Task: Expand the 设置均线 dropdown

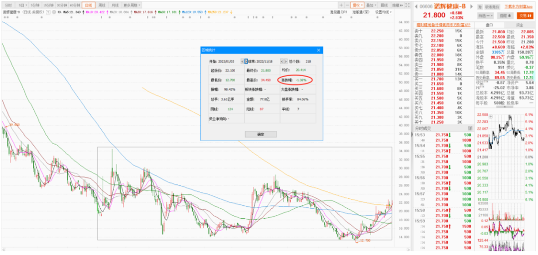Action: click(383, 11)
